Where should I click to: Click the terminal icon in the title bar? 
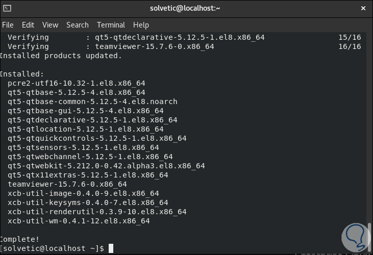[8, 8]
